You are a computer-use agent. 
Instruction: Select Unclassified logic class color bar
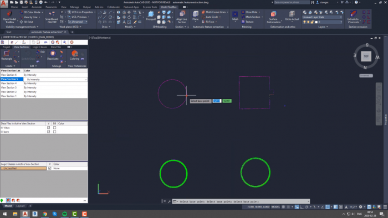coord(23,168)
